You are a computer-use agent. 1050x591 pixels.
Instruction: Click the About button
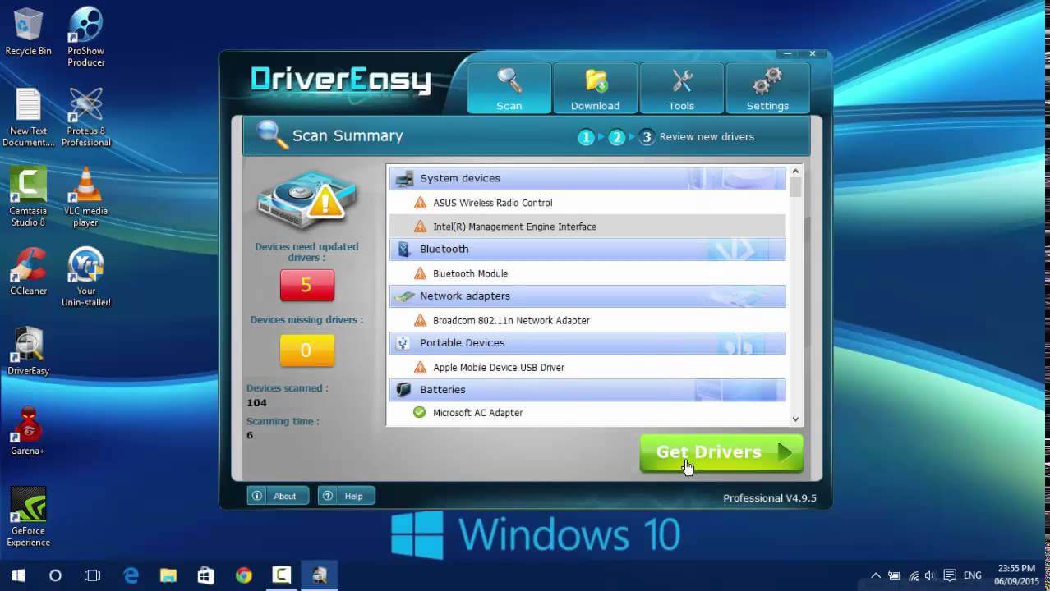pos(278,496)
